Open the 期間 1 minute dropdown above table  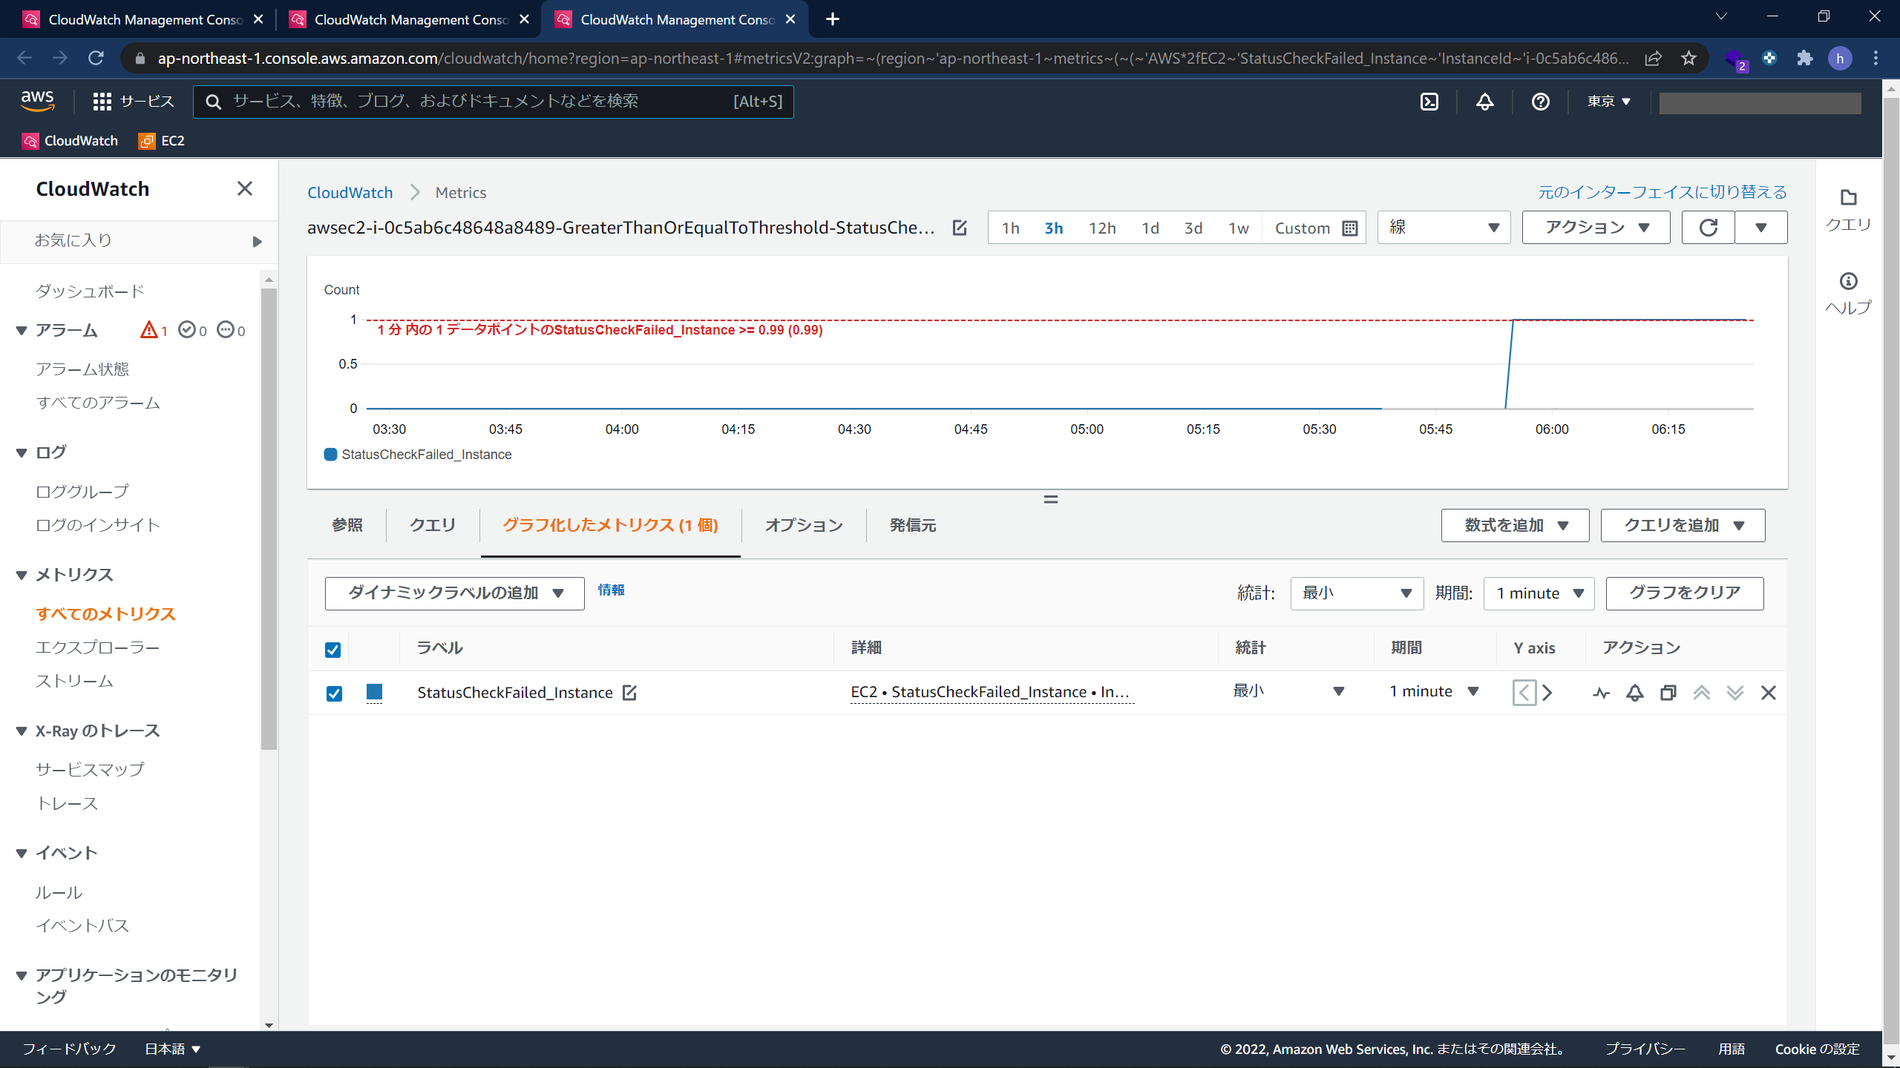click(1539, 593)
